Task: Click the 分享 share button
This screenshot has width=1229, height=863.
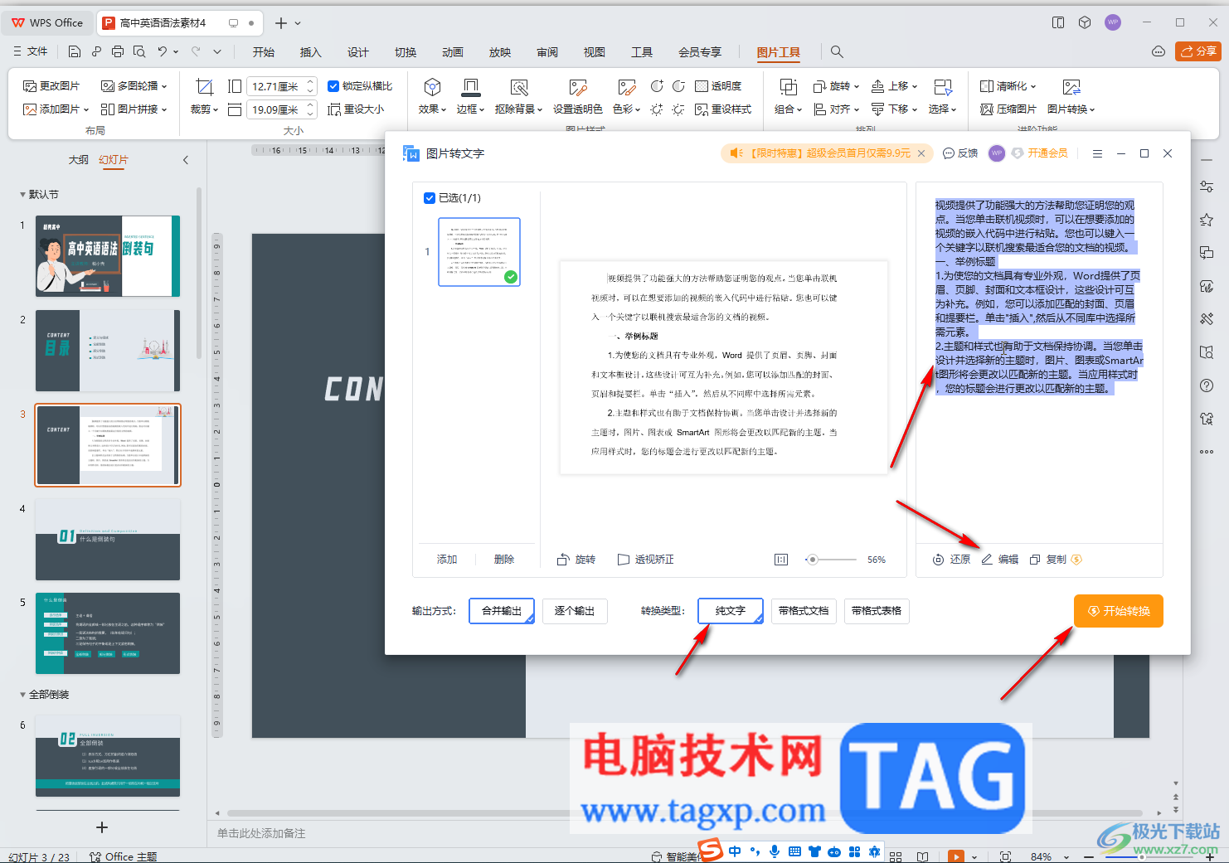Action: coord(1198,51)
